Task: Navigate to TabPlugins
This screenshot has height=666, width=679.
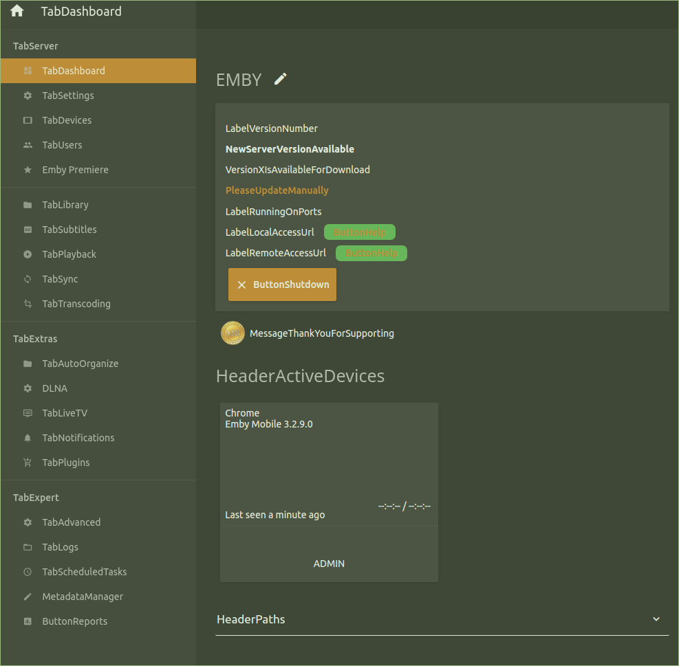Action: (98, 463)
